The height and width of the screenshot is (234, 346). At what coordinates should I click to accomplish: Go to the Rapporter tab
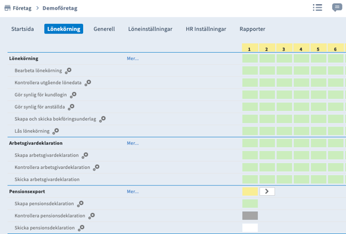(253, 29)
